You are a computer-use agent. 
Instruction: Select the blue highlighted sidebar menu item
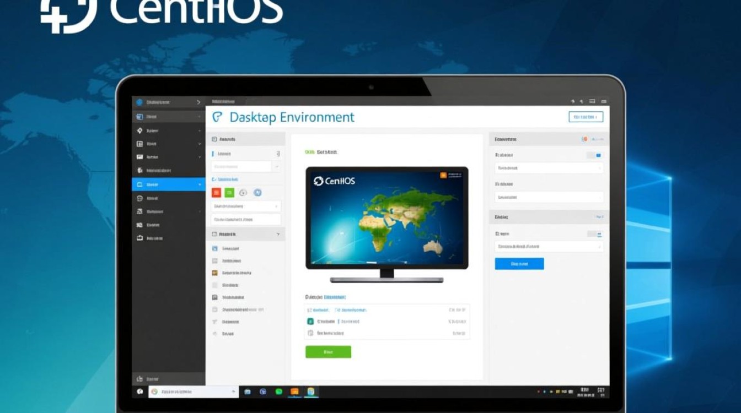coord(168,184)
